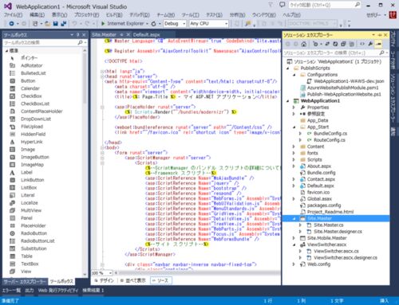The width and height of the screenshot is (399, 305).
Task: Switch to the サーバー エクスプローラー tab
Action: click(x=25, y=282)
